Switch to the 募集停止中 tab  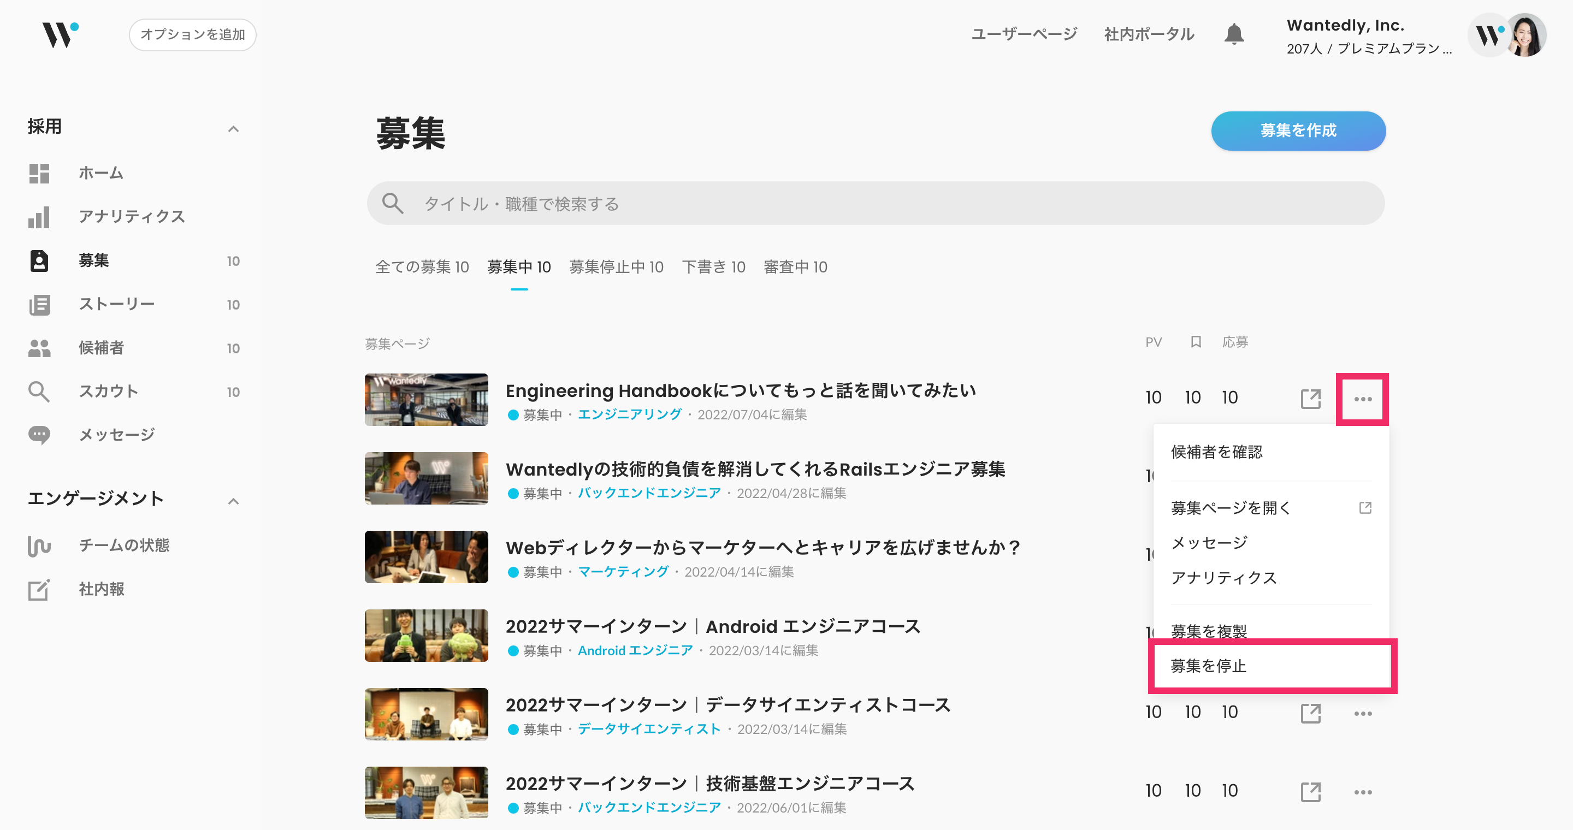pyautogui.click(x=616, y=268)
